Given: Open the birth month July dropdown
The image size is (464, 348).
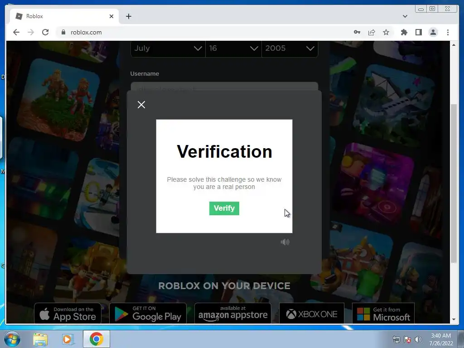Looking at the screenshot, I should (x=168, y=48).
